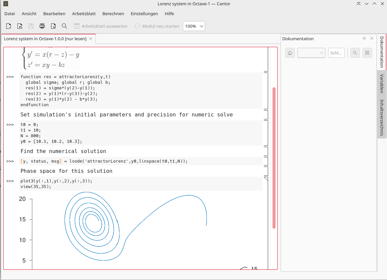
Task: Click the Lorenz attractor plot image
Action: [x=141, y=230]
